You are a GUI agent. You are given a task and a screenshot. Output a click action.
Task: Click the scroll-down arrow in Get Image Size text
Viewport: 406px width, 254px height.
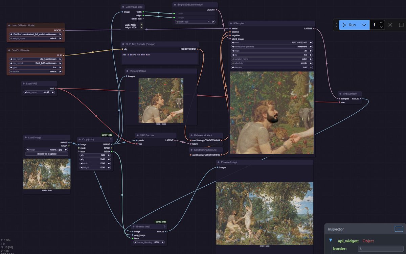pos(141,27)
